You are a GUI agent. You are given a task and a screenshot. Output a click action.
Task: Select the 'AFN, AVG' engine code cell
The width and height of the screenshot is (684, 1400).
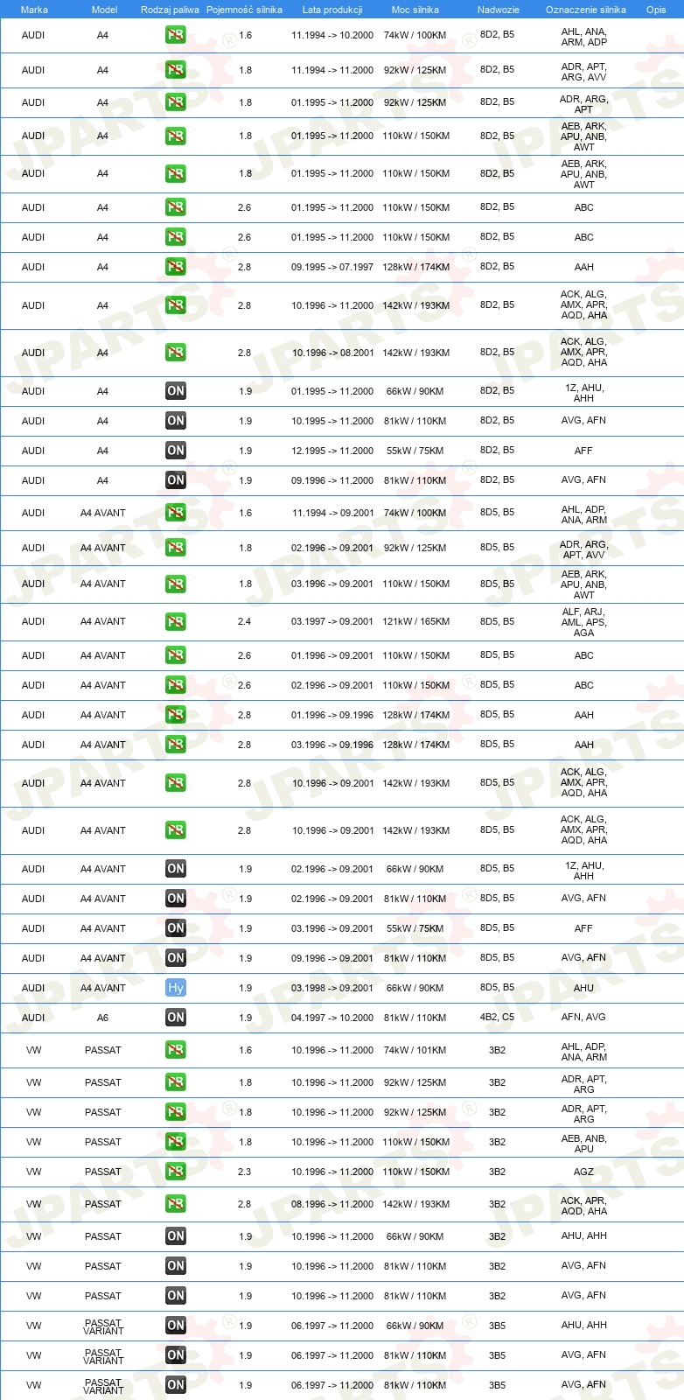tap(583, 1018)
